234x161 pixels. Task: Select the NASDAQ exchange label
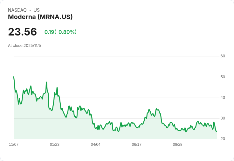tap(17, 10)
